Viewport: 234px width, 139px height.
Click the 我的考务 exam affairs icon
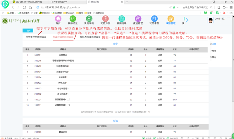[154, 19]
